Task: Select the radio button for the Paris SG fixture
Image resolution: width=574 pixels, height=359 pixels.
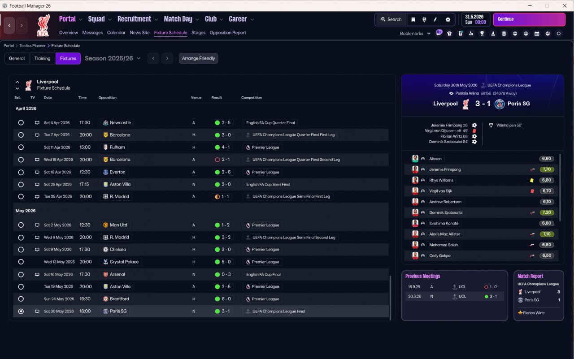Action: click(21, 311)
